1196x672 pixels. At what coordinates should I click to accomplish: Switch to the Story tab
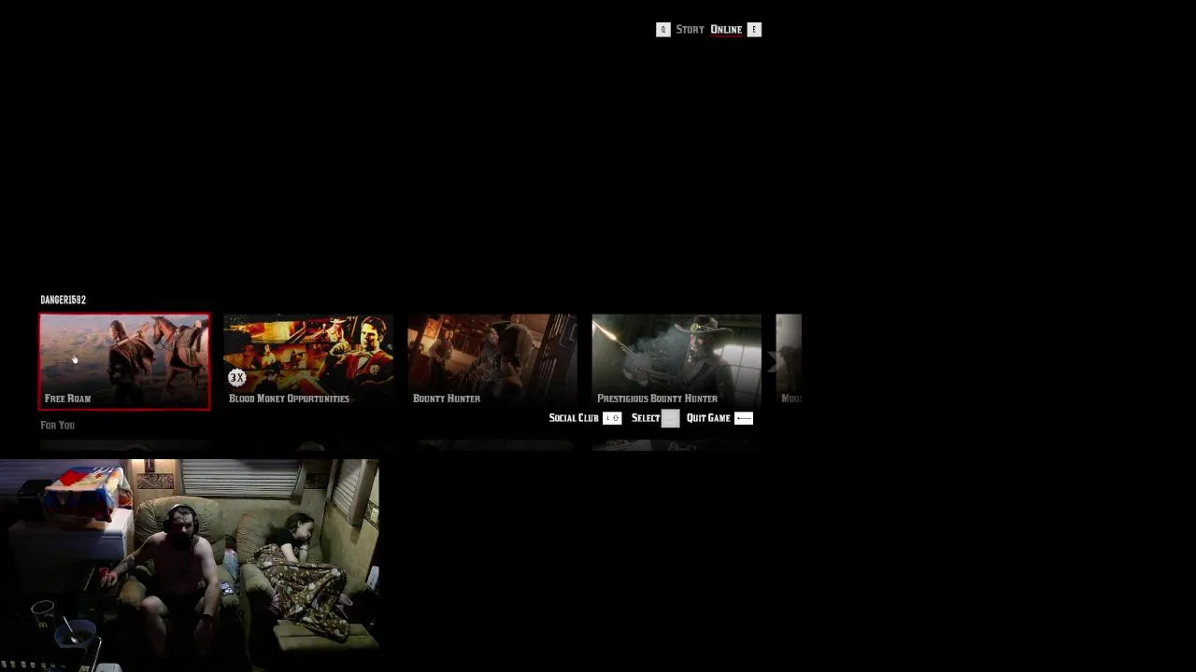click(x=690, y=30)
